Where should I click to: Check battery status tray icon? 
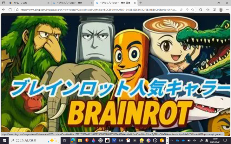point(189,140)
